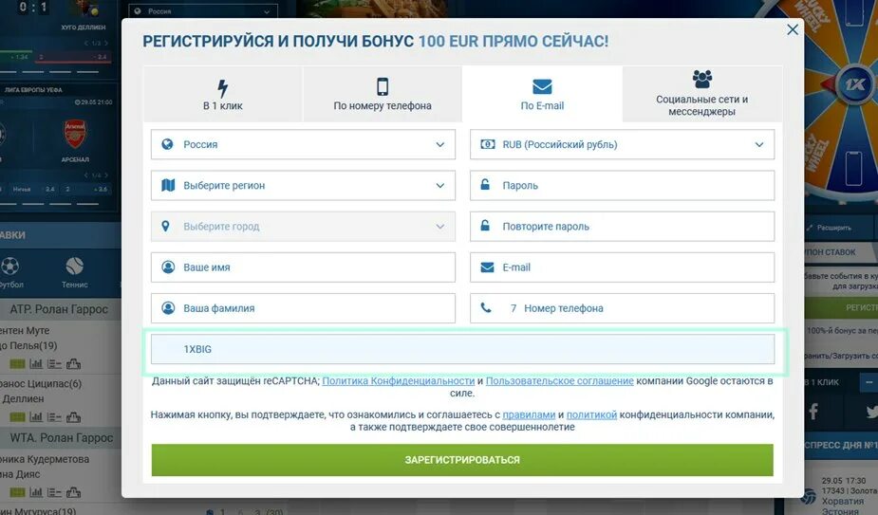Click the lightning bolt one-click icon
Viewport: 878px width, 515px height.
point(223,88)
